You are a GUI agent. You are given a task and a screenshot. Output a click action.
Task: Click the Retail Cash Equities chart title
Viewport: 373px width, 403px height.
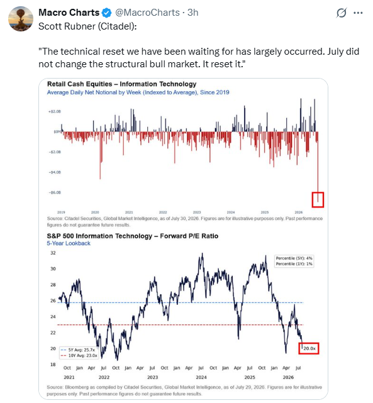point(121,84)
